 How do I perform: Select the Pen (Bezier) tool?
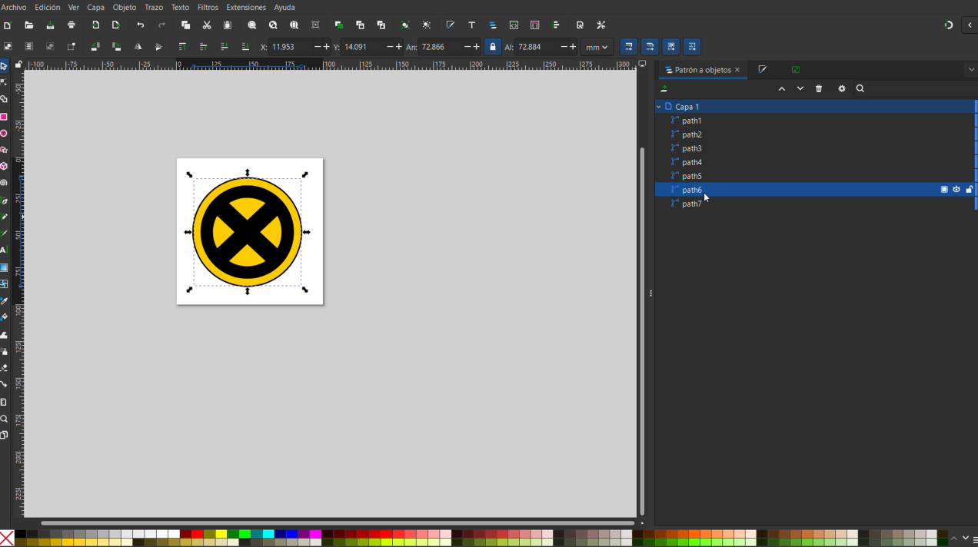pos(4,201)
